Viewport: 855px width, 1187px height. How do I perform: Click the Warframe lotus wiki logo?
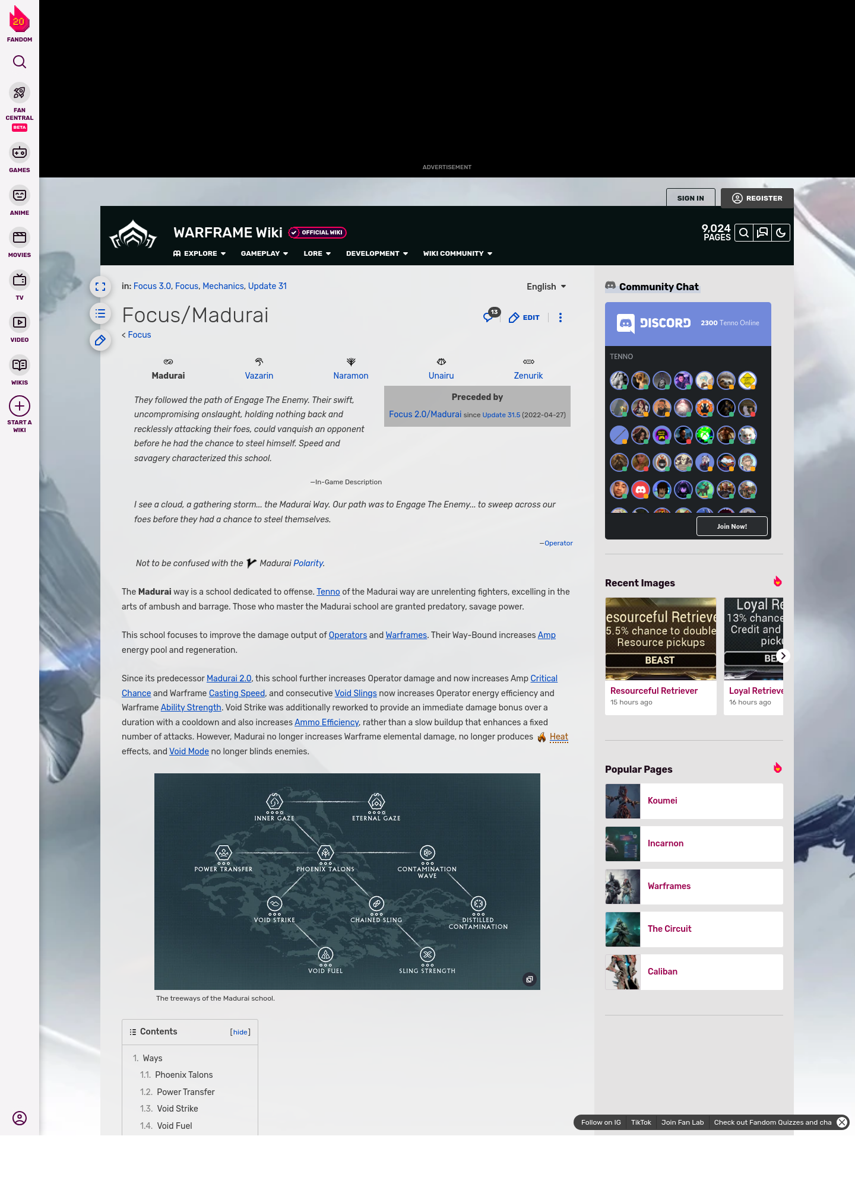pyautogui.click(x=133, y=235)
